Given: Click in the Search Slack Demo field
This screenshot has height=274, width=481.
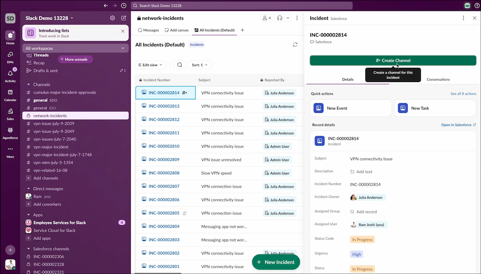Looking at the screenshot, I should (242, 5).
